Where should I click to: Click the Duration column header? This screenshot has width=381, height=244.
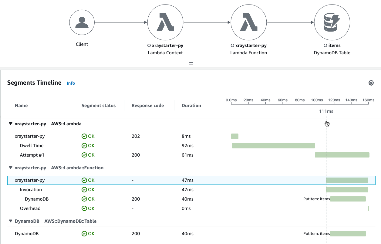point(191,106)
